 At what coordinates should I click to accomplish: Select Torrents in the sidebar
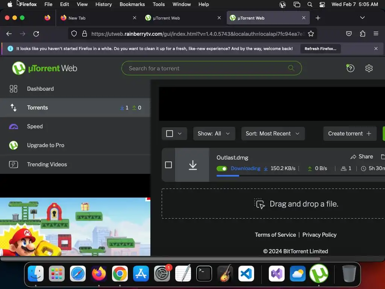pos(75,108)
